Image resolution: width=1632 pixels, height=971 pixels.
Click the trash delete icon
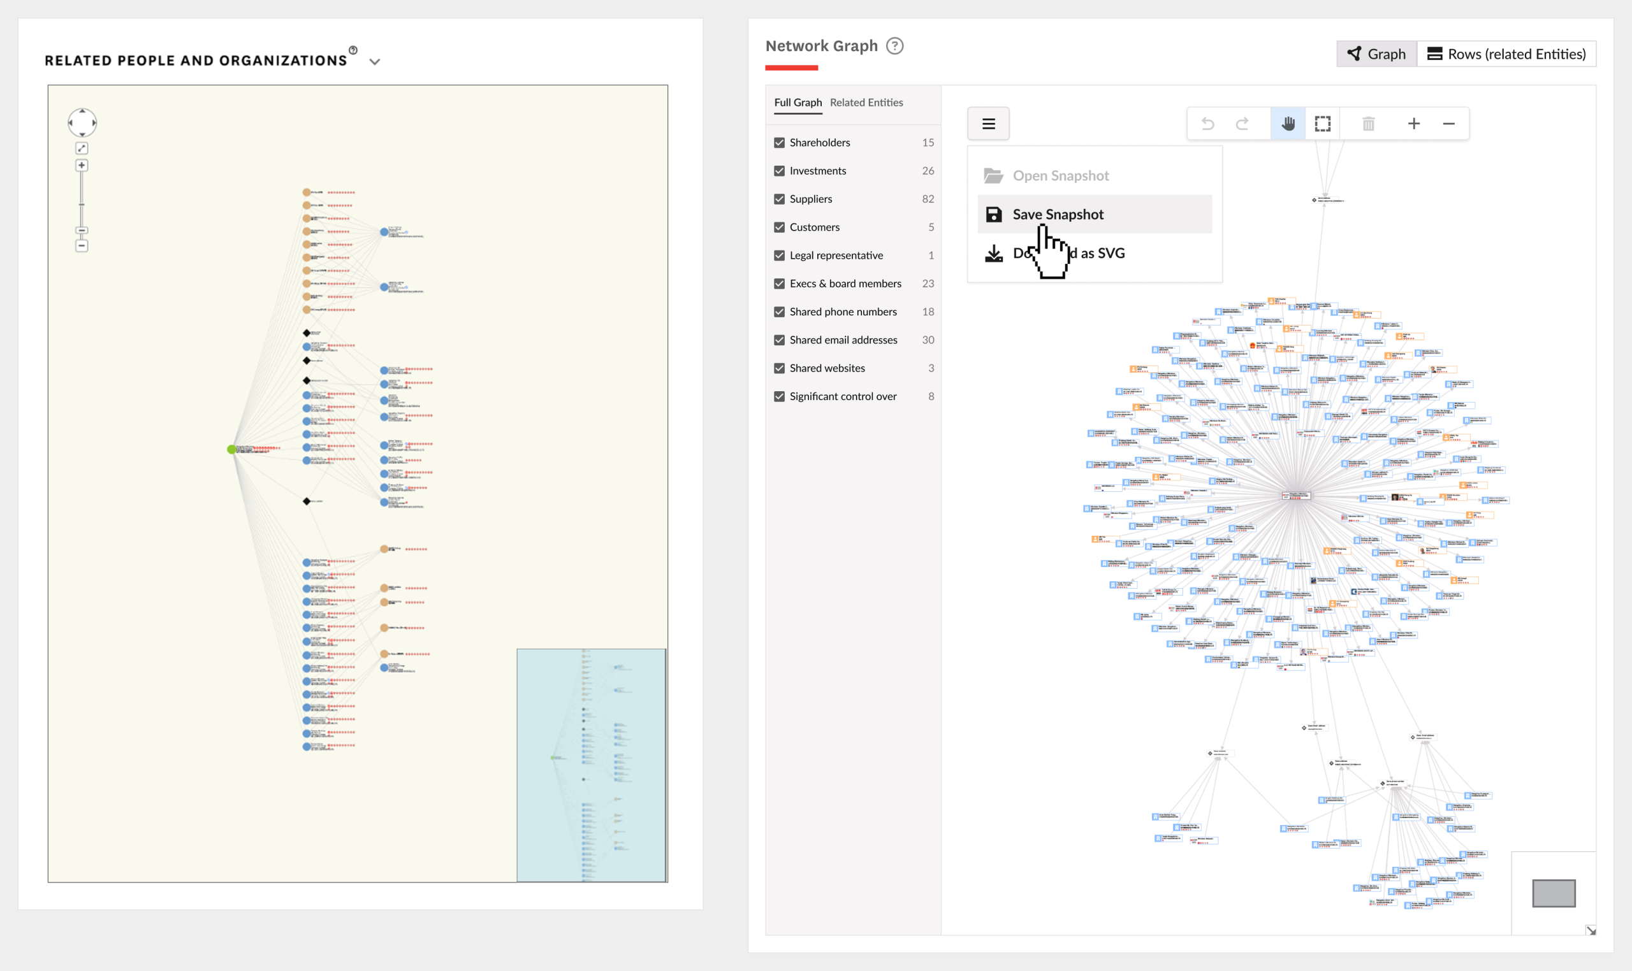pos(1368,124)
